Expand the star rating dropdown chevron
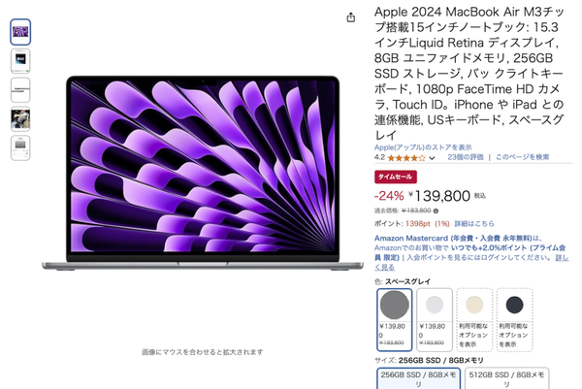The width and height of the screenshot is (582, 389). click(x=432, y=158)
